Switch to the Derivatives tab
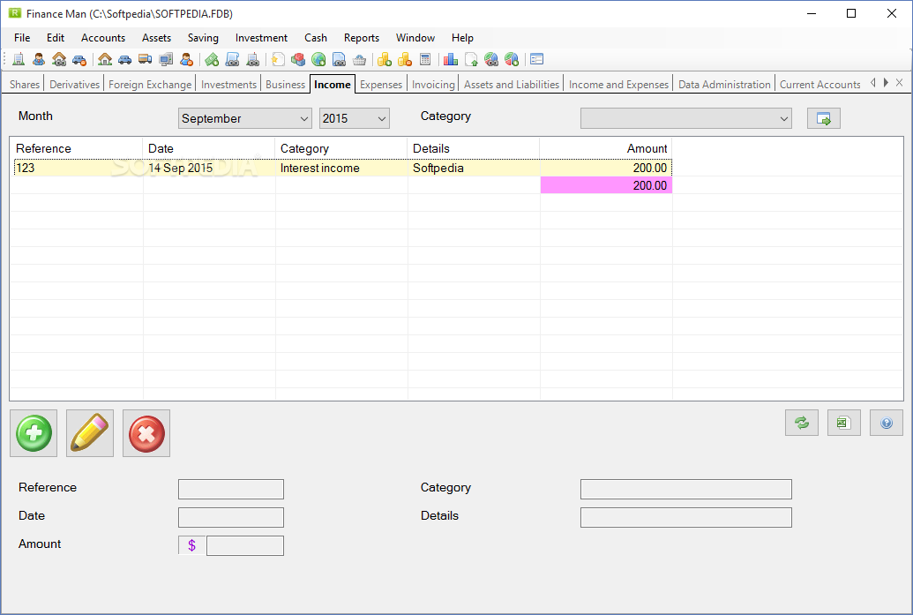The image size is (913, 615). 74,85
